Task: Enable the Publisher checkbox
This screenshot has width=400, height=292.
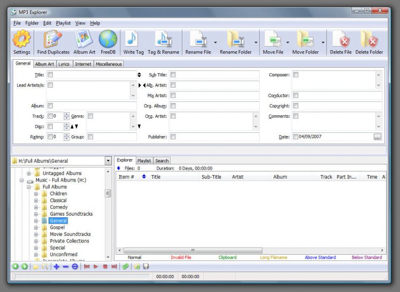Action: pos(173,137)
